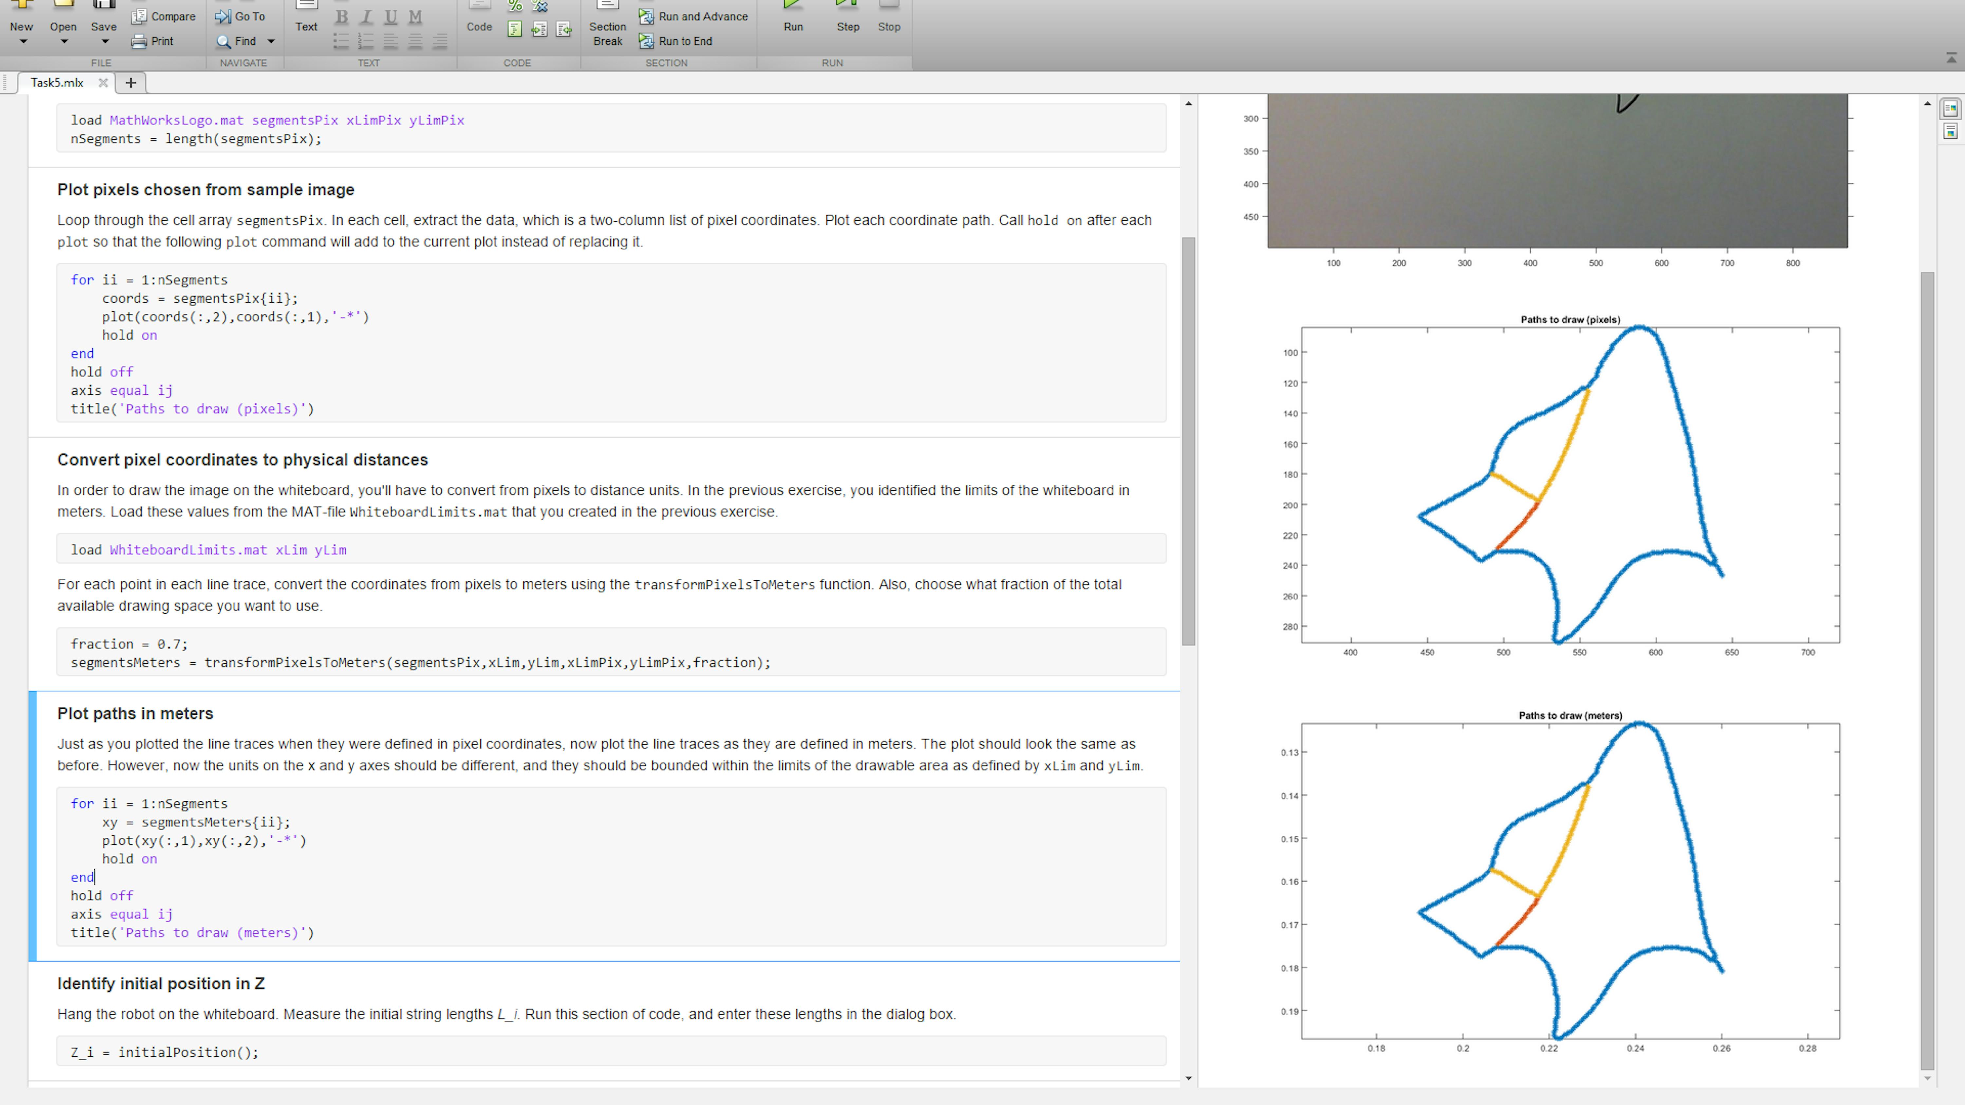
Task: Align text to the left
Action: coord(391,41)
